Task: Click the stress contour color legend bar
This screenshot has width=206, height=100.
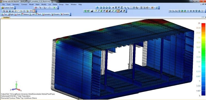Action: pyautogui.click(x=203, y=59)
